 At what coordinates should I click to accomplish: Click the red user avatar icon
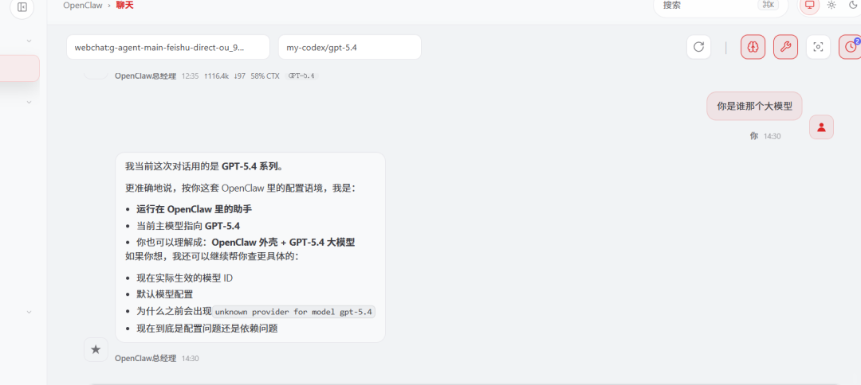pos(821,127)
